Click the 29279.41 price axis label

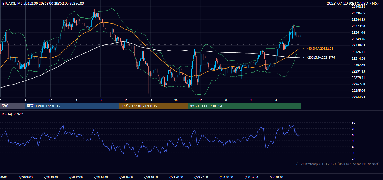tap(358, 78)
